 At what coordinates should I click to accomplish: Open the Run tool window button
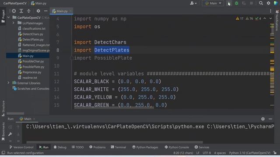point(44,147)
